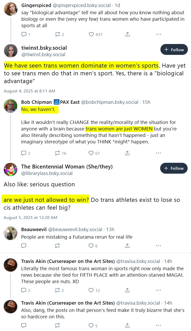
Task: Follow tiwinst.bsky.social
Action: pyautogui.click(x=174, y=50)
